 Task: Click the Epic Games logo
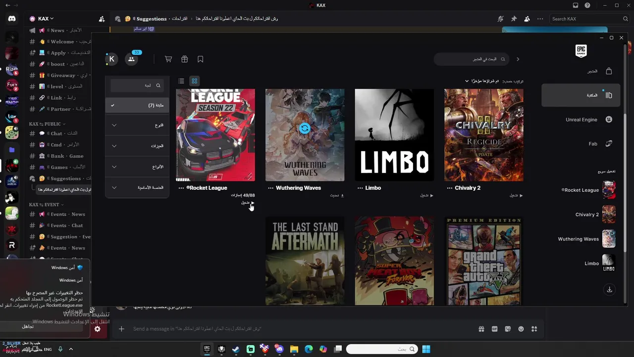tap(581, 51)
